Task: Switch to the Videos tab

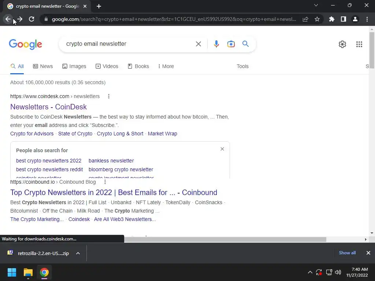Action: click(x=107, y=67)
